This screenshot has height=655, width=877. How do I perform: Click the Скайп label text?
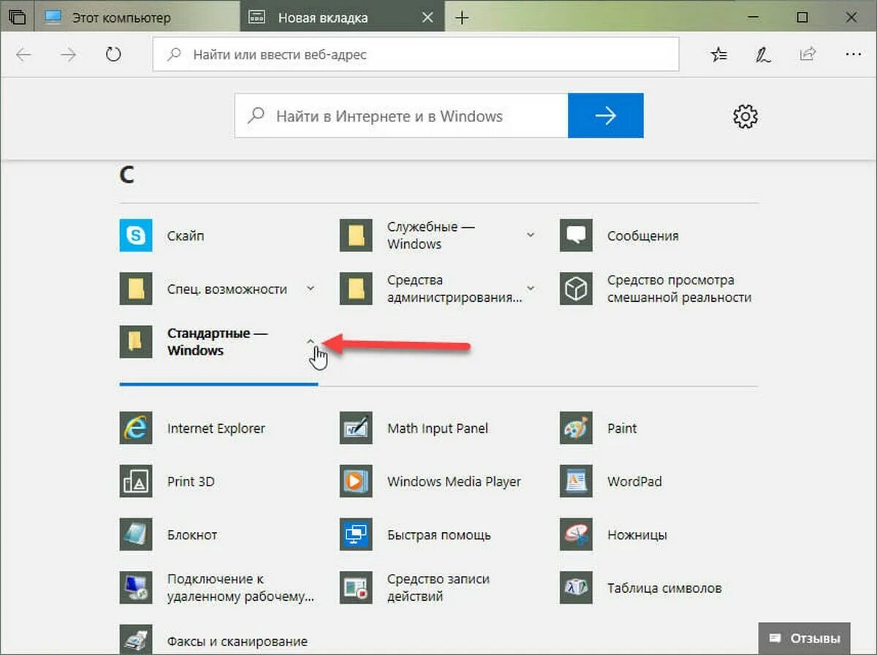pyautogui.click(x=186, y=235)
